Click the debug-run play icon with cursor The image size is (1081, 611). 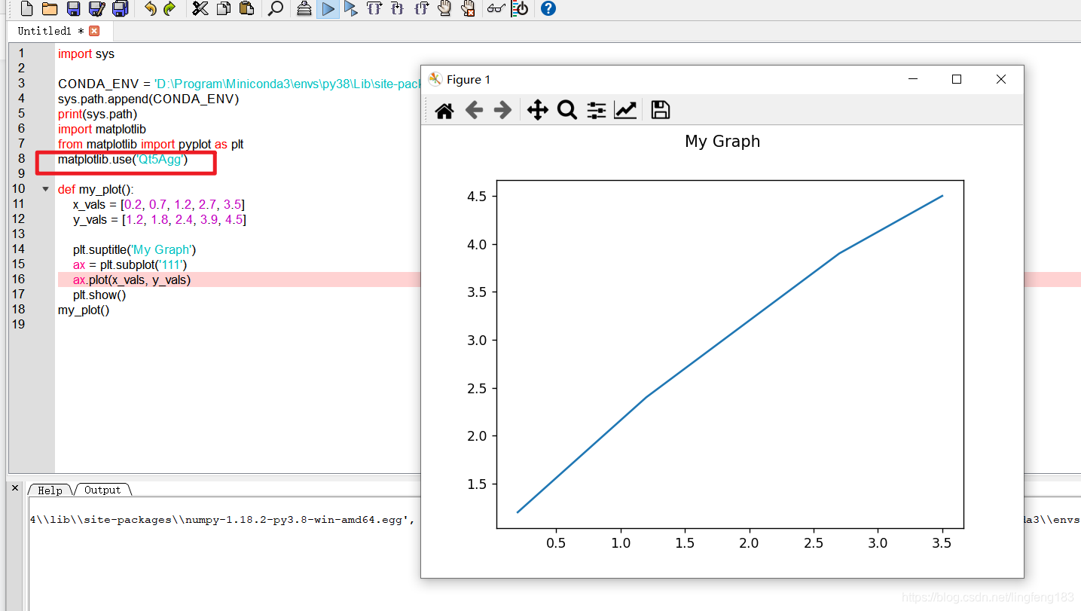point(351,9)
